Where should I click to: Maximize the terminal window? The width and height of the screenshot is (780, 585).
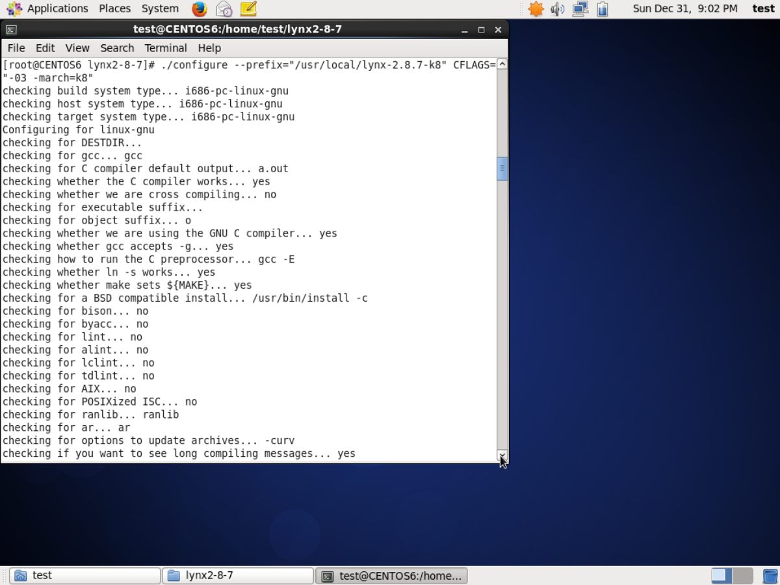(x=481, y=30)
